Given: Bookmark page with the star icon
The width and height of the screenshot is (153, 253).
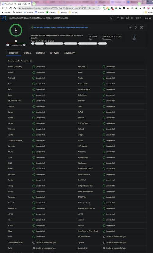Looking at the screenshot, I should pos(98,8).
